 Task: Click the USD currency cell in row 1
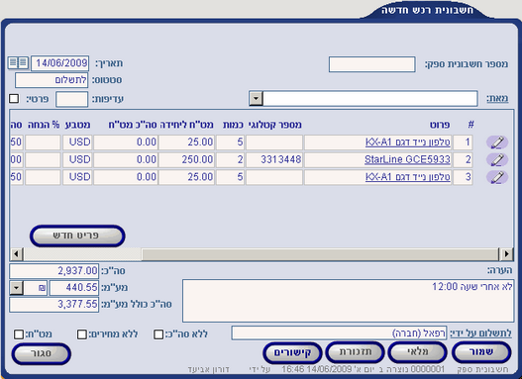pos(77,142)
